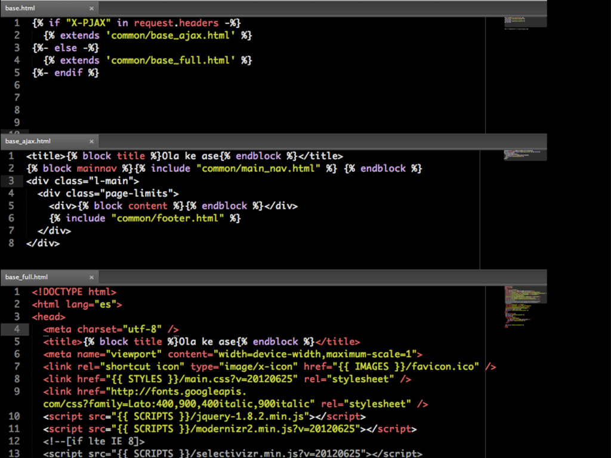The width and height of the screenshot is (611, 458).
Task: Click "image/x-icon" type value
Action: [258, 367]
